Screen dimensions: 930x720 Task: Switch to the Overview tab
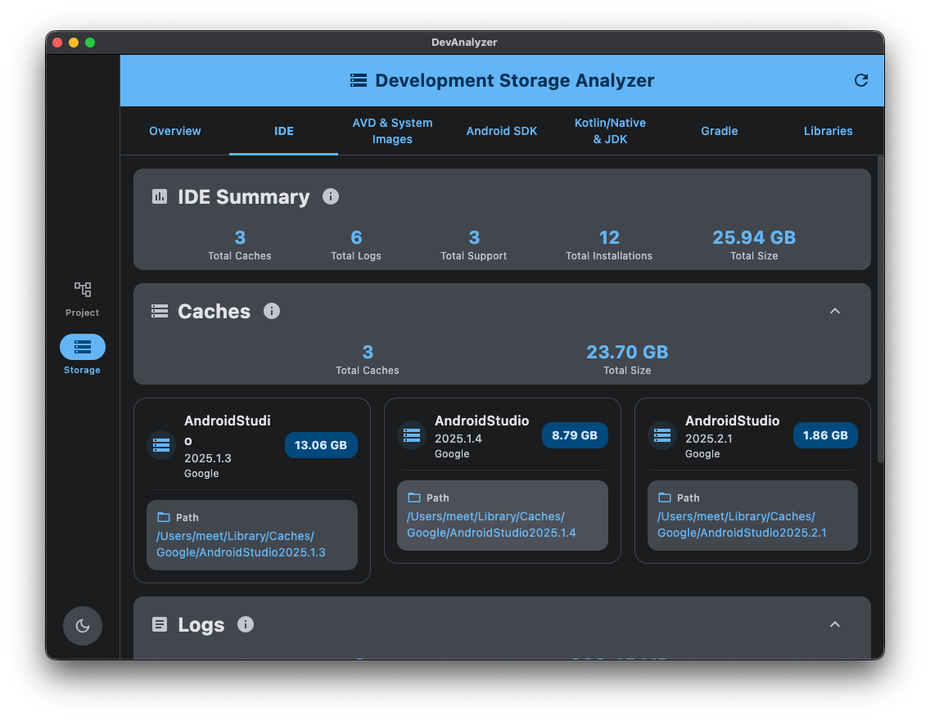[x=174, y=131]
